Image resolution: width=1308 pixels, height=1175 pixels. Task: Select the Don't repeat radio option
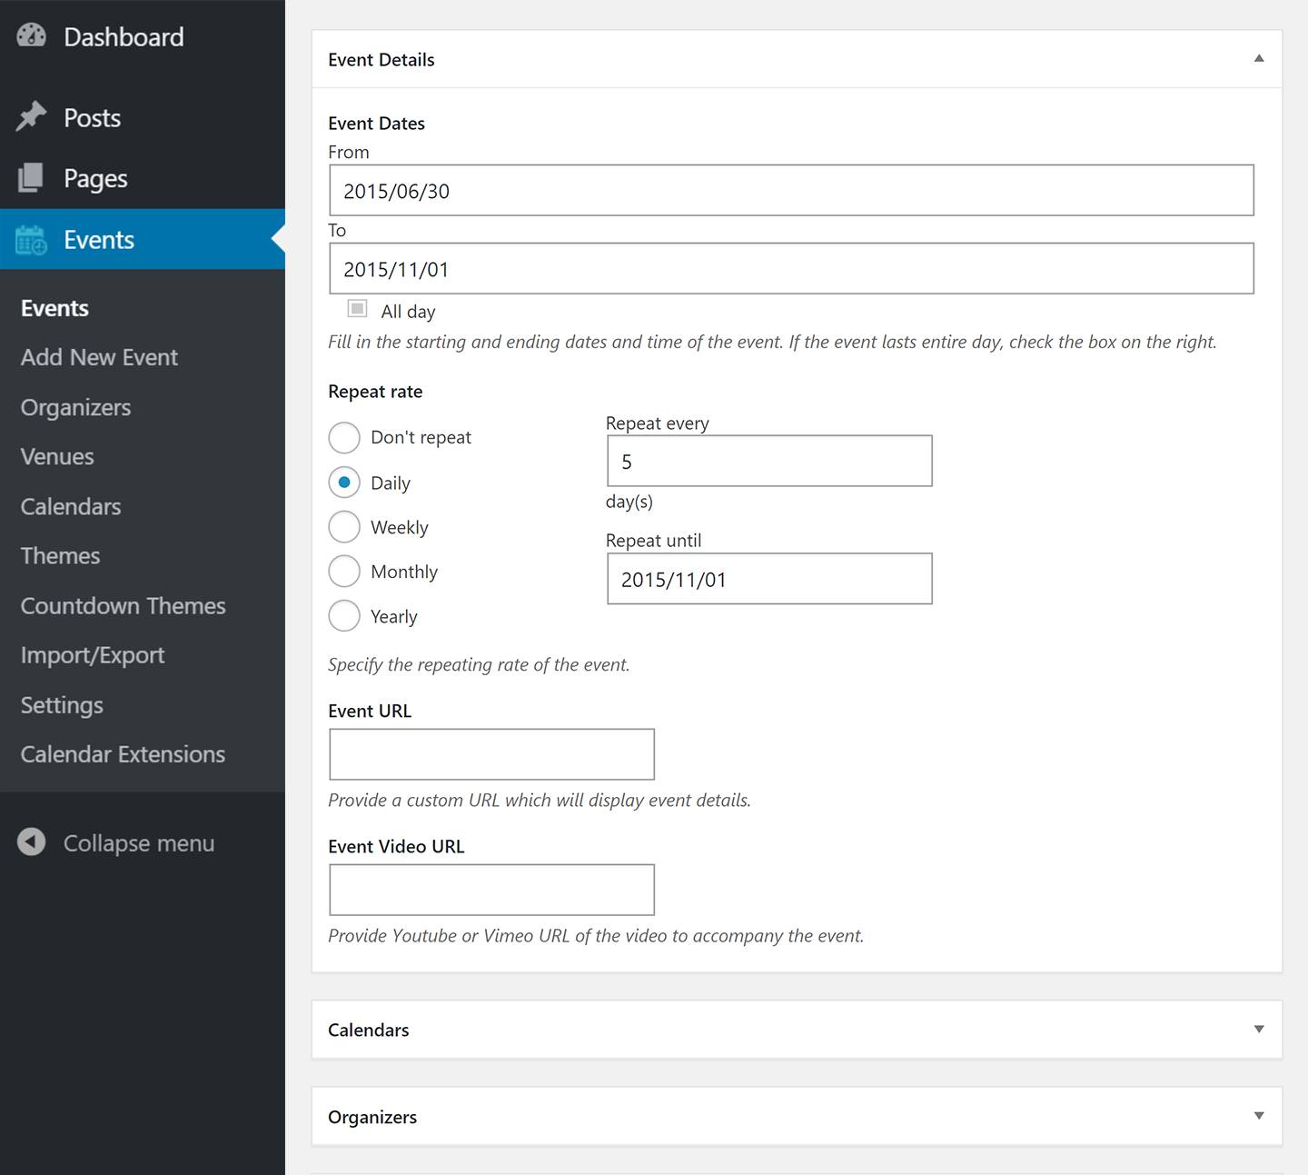[x=344, y=438]
